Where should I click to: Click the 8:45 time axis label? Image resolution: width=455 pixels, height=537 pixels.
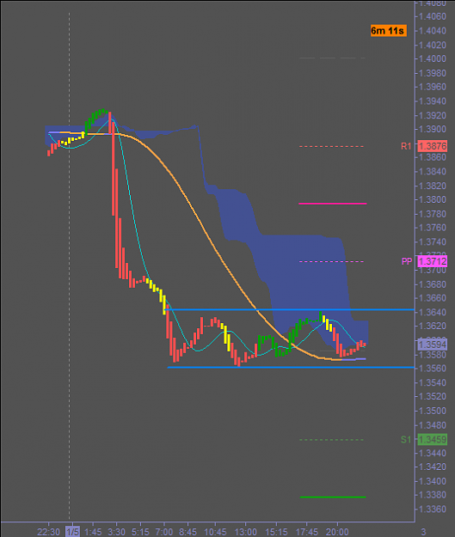tap(188, 532)
